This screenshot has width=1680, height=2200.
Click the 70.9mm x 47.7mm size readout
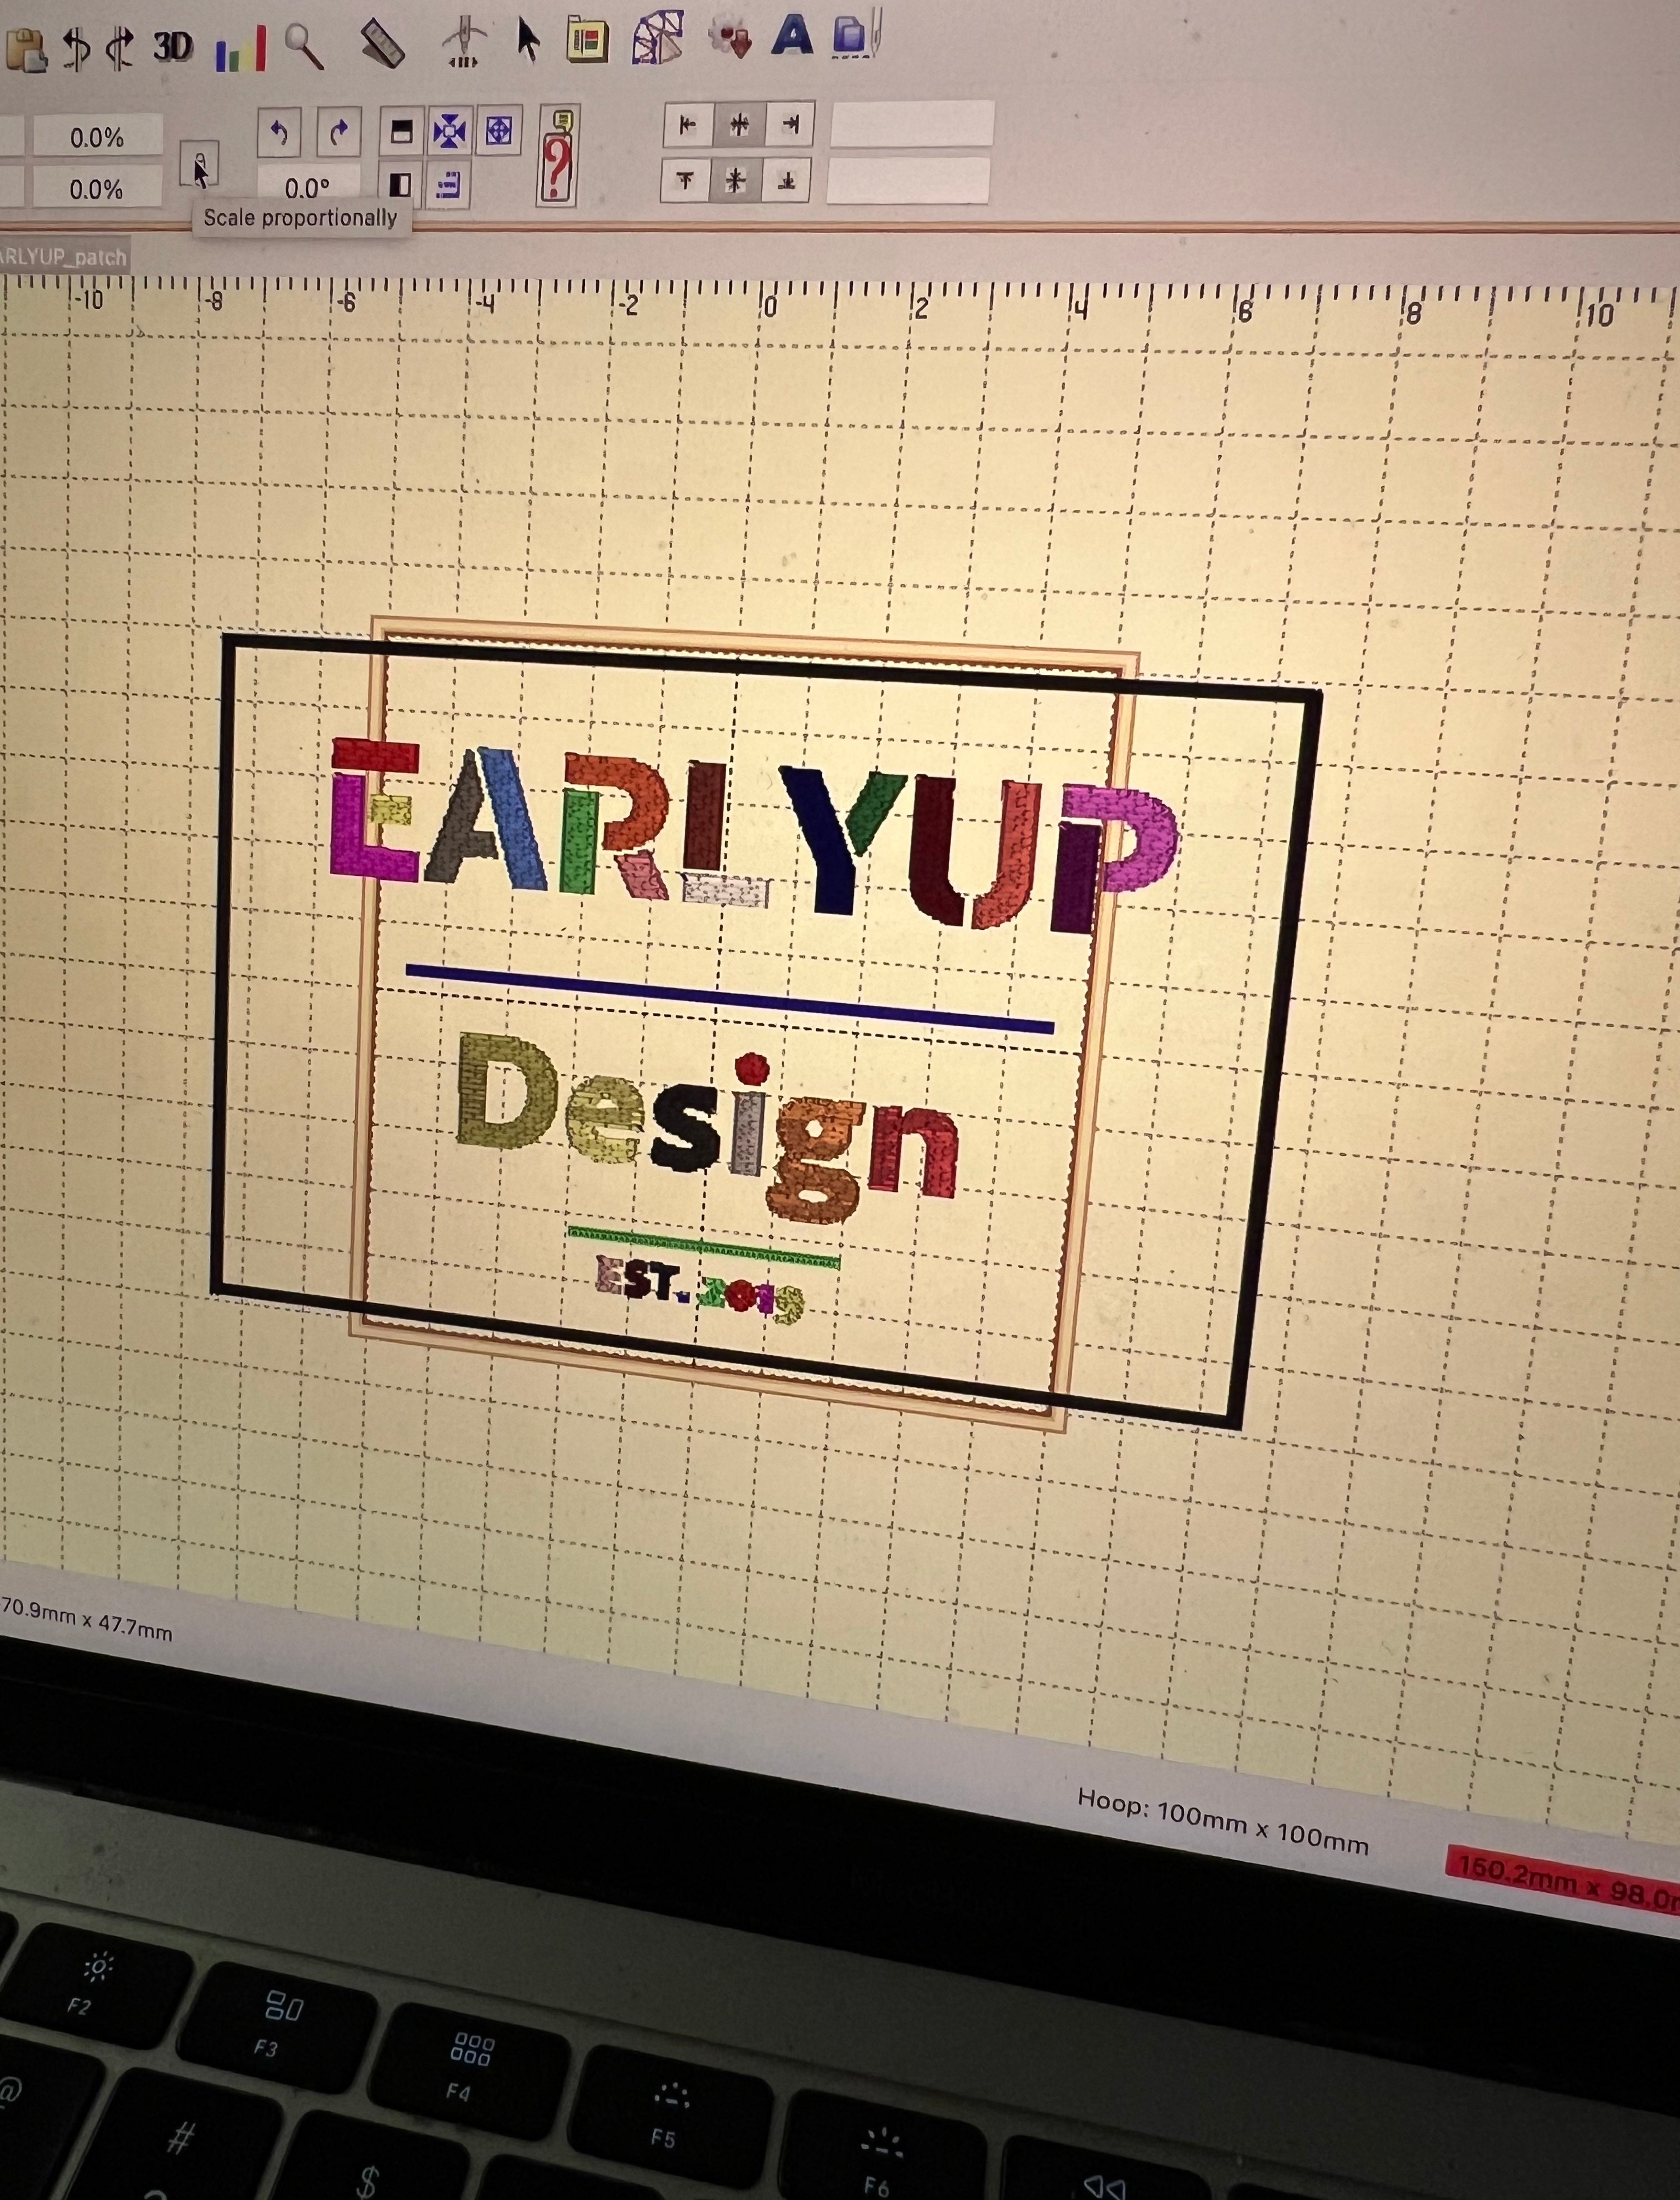tap(86, 1618)
